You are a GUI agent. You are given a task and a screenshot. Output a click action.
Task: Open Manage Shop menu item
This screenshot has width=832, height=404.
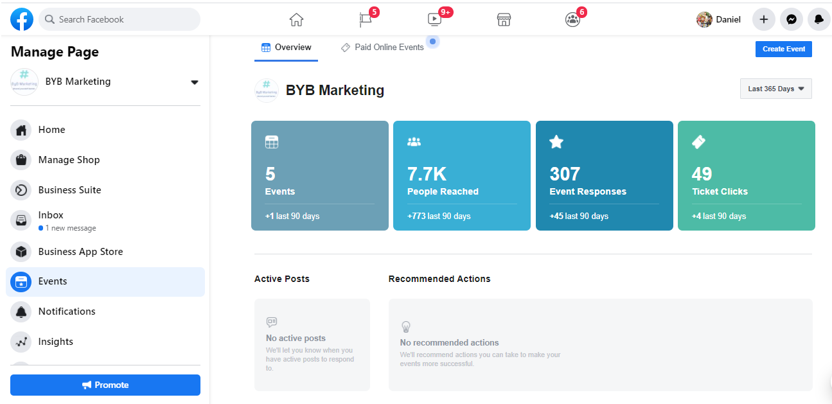click(x=105, y=160)
